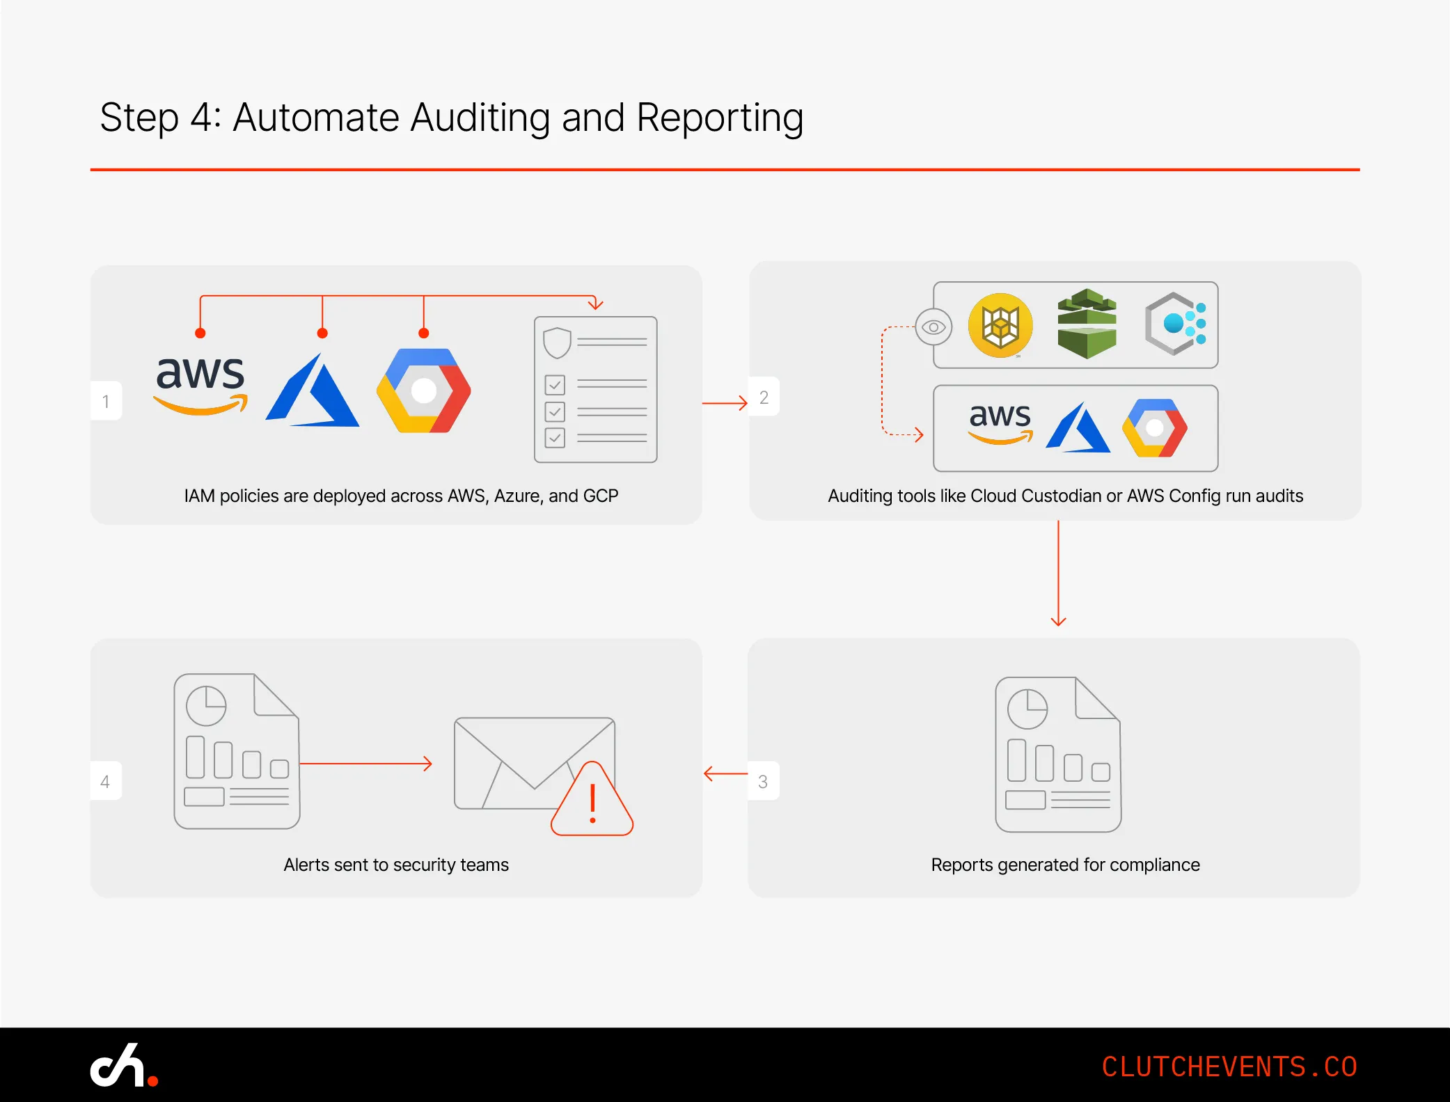Click 'Reports generated for compliance' caption
1450x1102 pixels.
(x=1066, y=865)
